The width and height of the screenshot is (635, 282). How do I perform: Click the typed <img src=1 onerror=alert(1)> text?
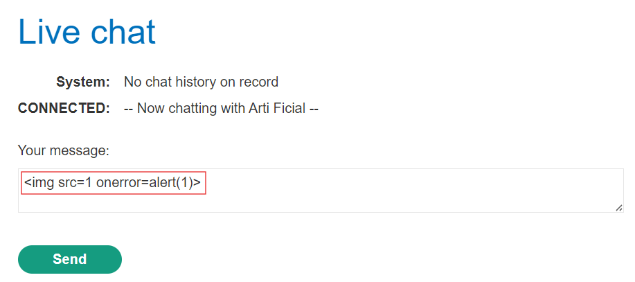(113, 184)
